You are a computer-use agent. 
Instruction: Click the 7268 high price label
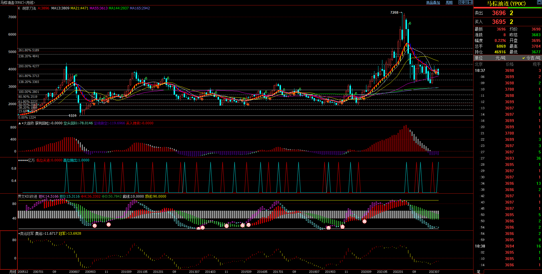coord(394,13)
